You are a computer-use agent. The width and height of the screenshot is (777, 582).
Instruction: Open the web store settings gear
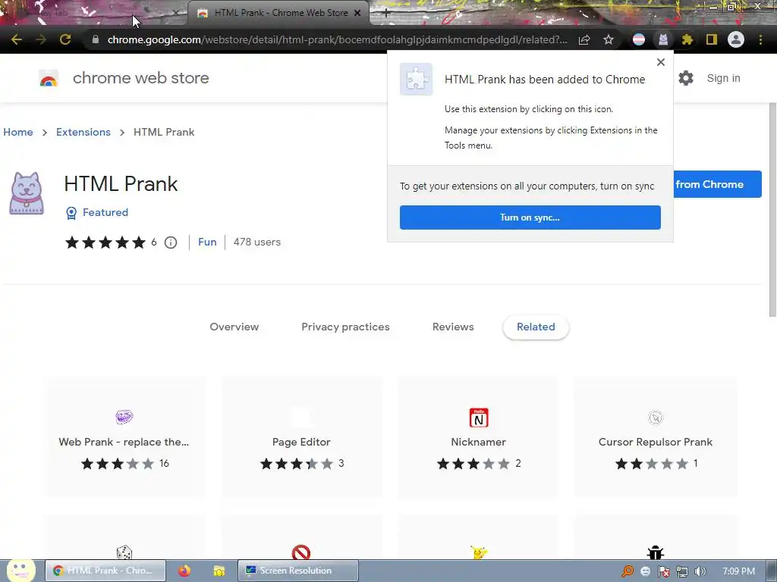[x=686, y=78]
